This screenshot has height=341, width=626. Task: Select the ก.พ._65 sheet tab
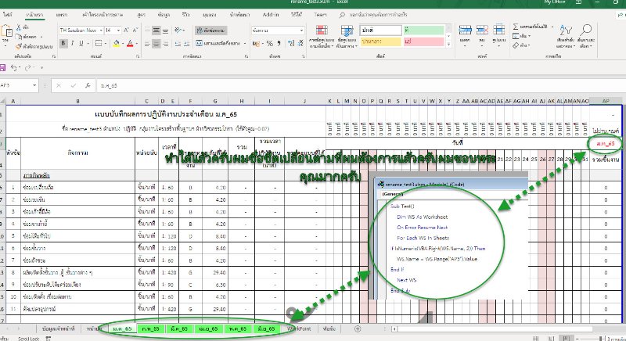[150, 329]
